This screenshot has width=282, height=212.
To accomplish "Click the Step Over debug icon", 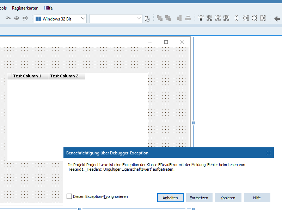I will point(17,18).
